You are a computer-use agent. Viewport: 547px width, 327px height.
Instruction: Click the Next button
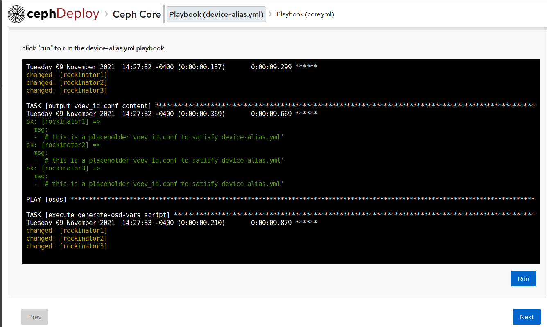point(527,316)
